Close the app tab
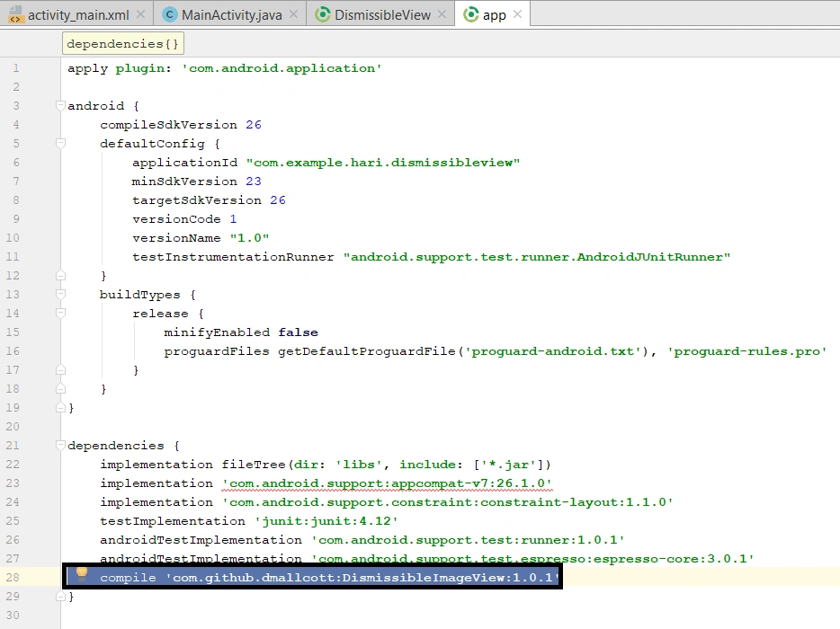This screenshot has height=629, width=840. [x=517, y=14]
